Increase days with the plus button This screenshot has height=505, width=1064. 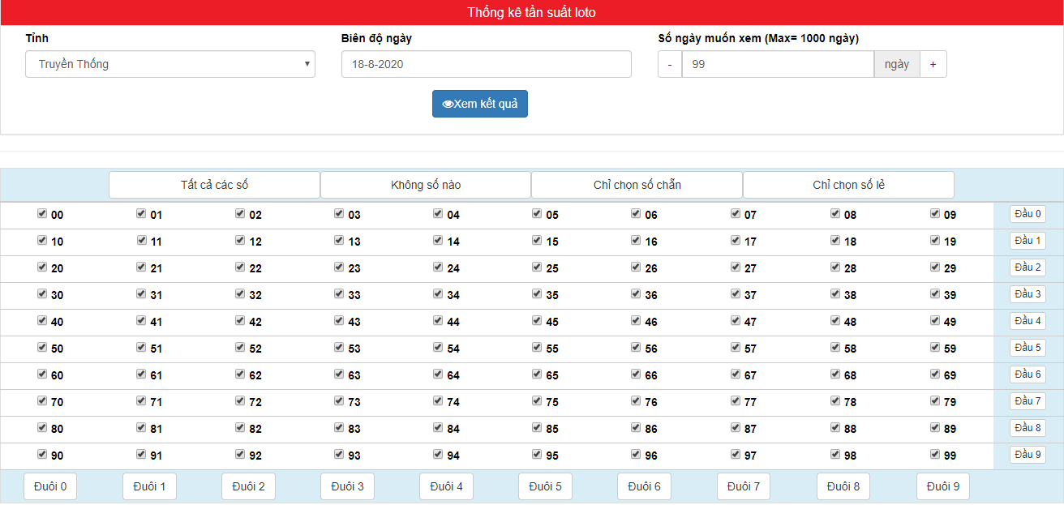coord(933,64)
